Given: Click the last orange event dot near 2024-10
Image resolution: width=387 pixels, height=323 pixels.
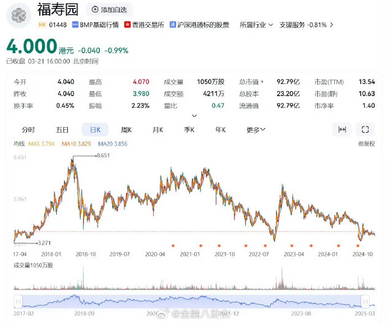Looking at the screenshot, I should coord(358,246).
